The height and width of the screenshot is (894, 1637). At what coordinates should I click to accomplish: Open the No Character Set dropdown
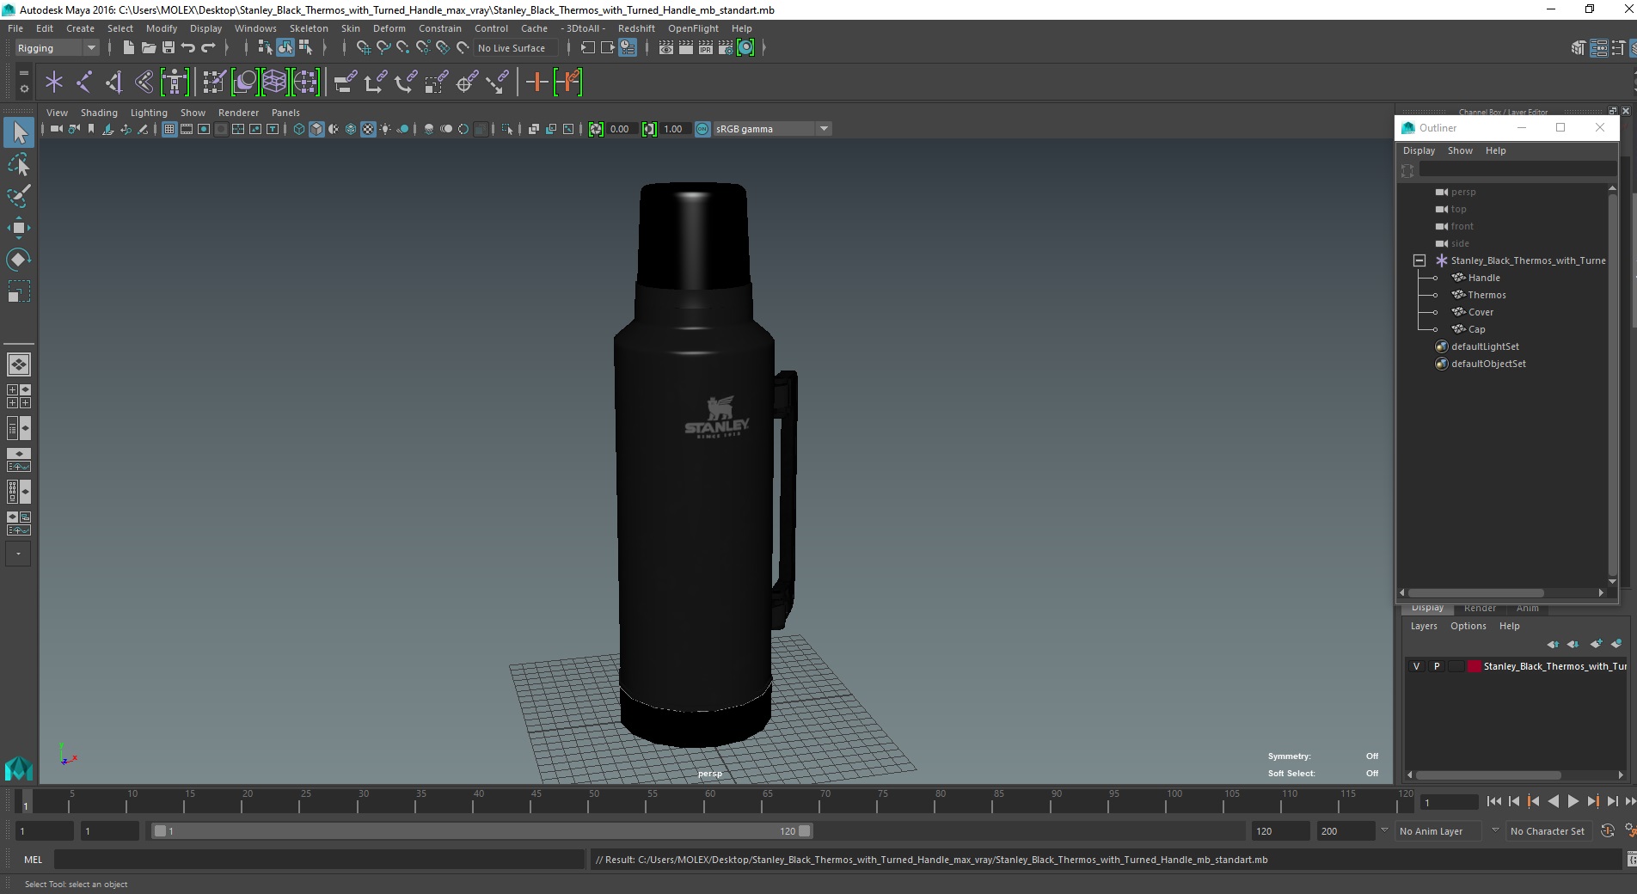click(x=1551, y=831)
